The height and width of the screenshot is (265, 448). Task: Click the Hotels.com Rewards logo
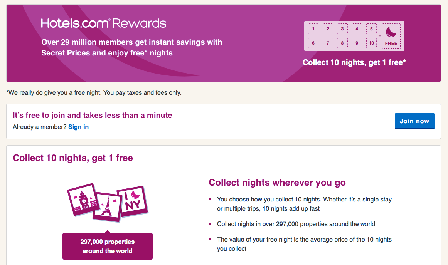click(x=104, y=23)
